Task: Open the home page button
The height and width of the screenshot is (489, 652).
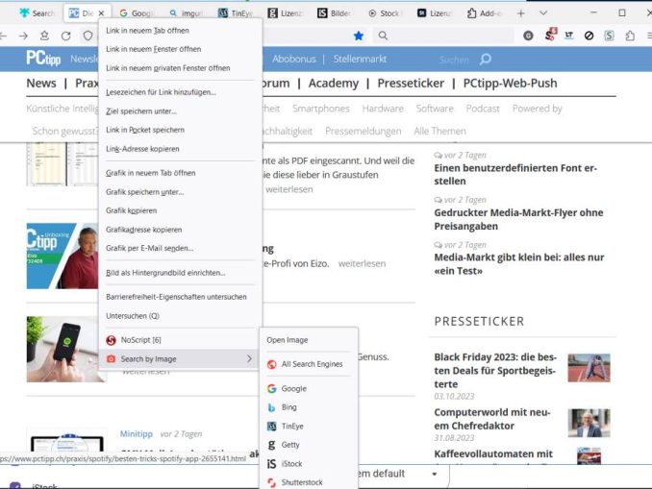Action: point(44,37)
